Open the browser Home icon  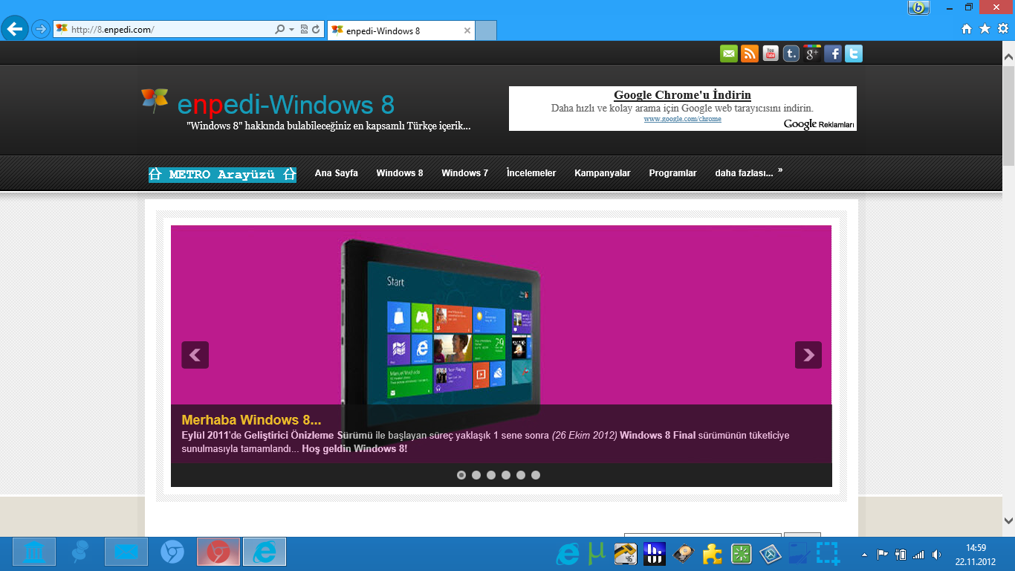click(x=967, y=29)
